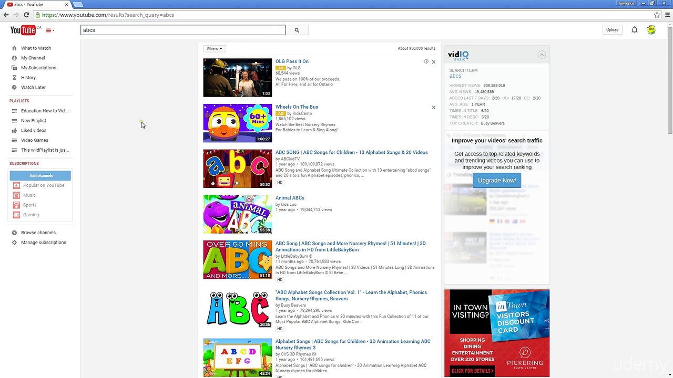Screen dimensions: 673x378
Task: Click the Sports channel icon
Action: pyautogui.click(x=16, y=205)
